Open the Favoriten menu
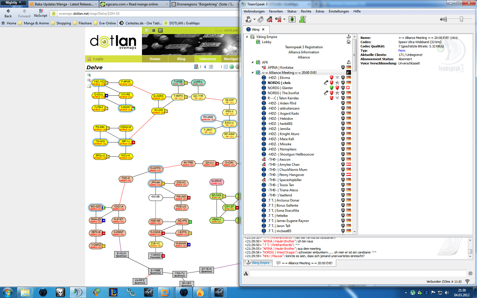 click(276, 11)
